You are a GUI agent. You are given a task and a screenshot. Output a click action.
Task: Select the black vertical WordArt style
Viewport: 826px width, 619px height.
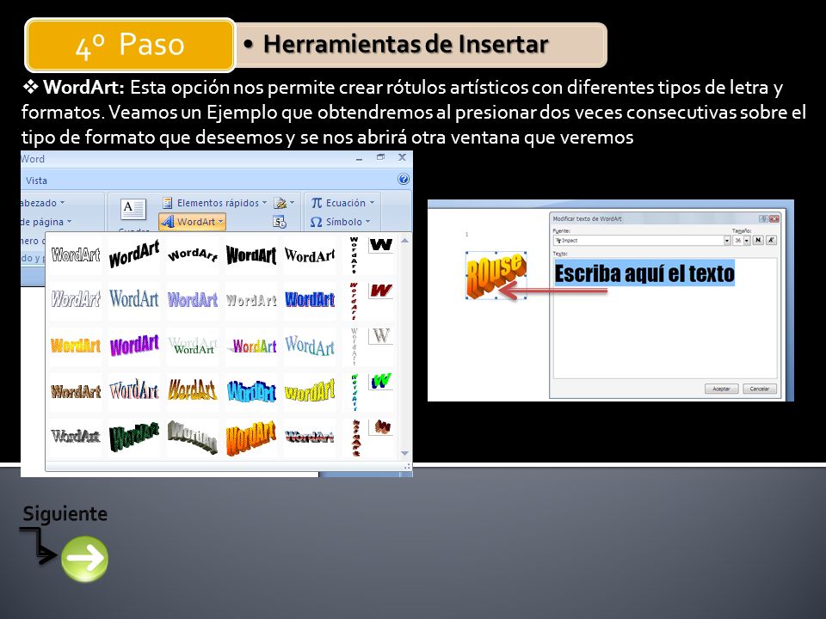(354, 255)
